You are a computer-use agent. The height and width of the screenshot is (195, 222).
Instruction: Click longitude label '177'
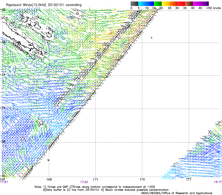point(189,179)
